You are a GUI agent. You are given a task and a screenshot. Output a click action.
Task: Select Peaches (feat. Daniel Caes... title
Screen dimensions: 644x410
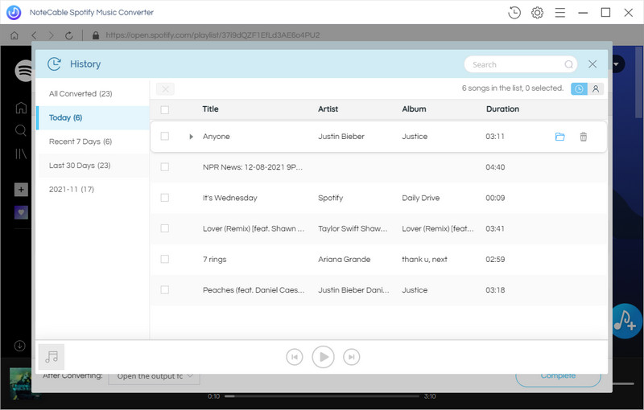(x=254, y=290)
